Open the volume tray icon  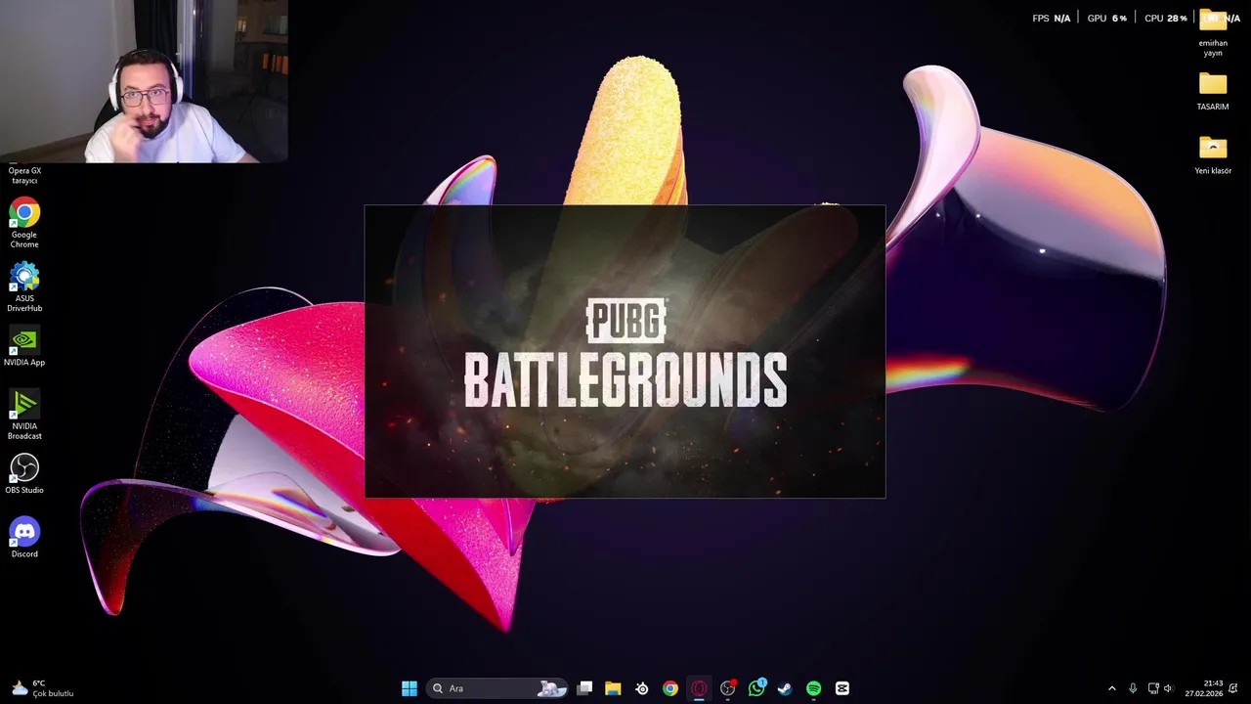point(1169,688)
